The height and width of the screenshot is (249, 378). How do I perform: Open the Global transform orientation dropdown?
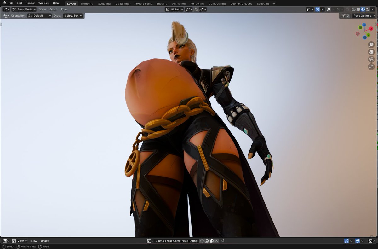(x=174, y=9)
